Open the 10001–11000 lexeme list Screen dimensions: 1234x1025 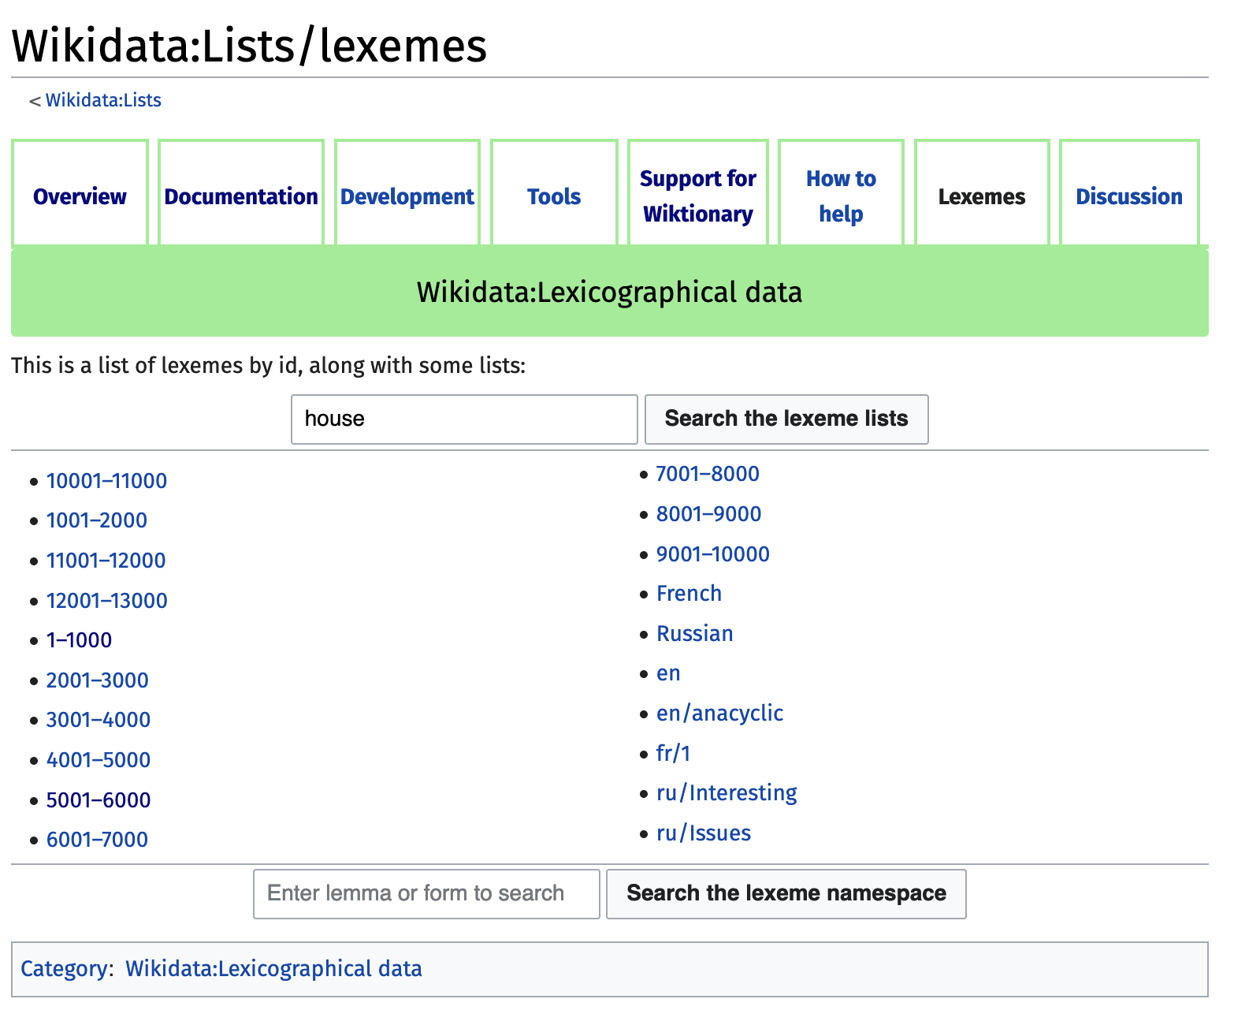click(106, 481)
